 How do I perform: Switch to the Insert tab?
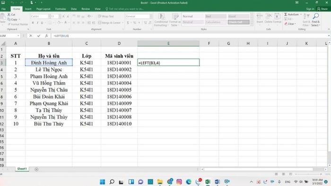(28, 9)
